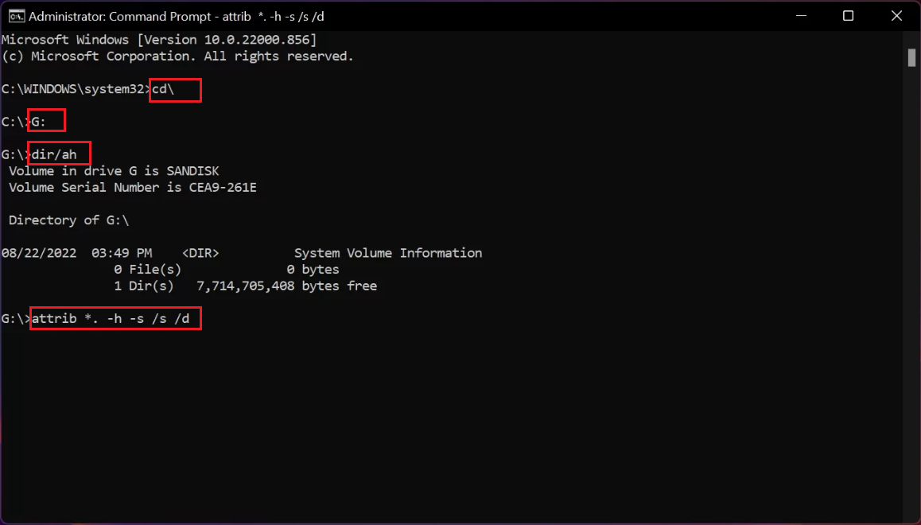The width and height of the screenshot is (921, 525).
Task: Click the Volume Serial Number CEA9-261E line
Action: click(x=133, y=188)
